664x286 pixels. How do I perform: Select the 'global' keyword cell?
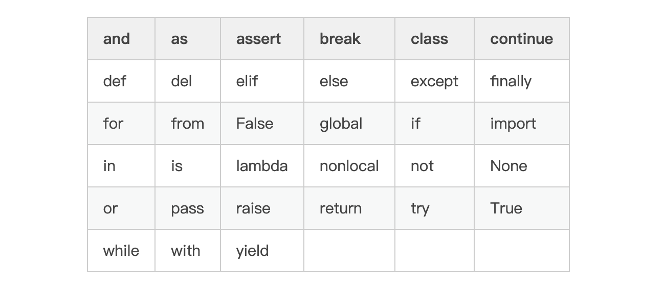pos(341,124)
